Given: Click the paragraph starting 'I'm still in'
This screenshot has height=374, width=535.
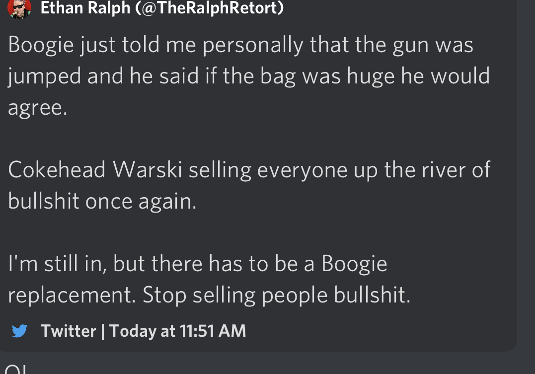Looking at the screenshot, I should click(x=209, y=279).
